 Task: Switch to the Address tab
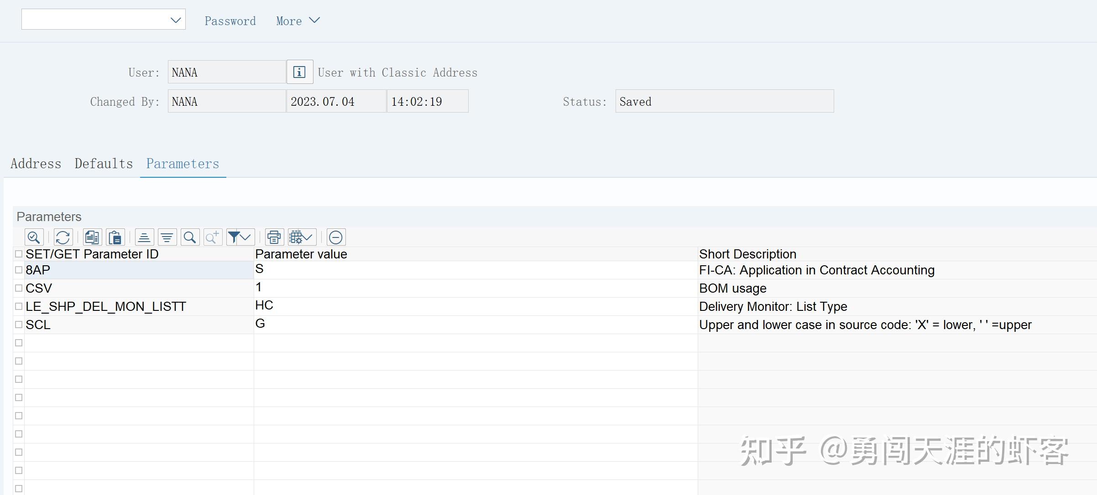tap(36, 164)
